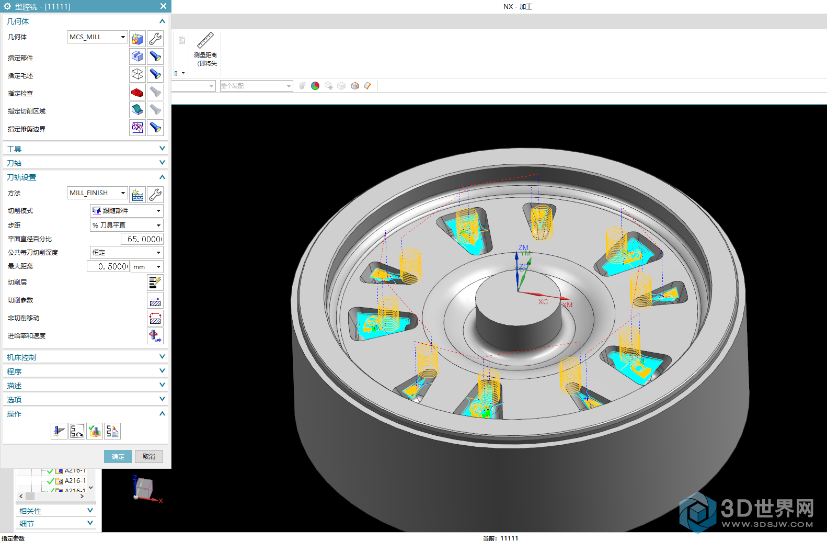
Task: Click the generate tool path icon
Action: click(59, 431)
